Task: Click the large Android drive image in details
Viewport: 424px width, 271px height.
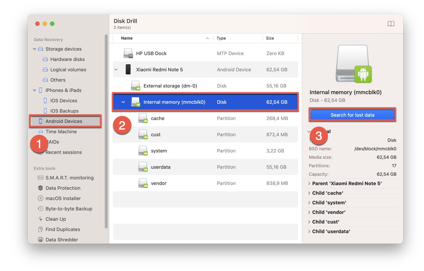Action: 354,64
